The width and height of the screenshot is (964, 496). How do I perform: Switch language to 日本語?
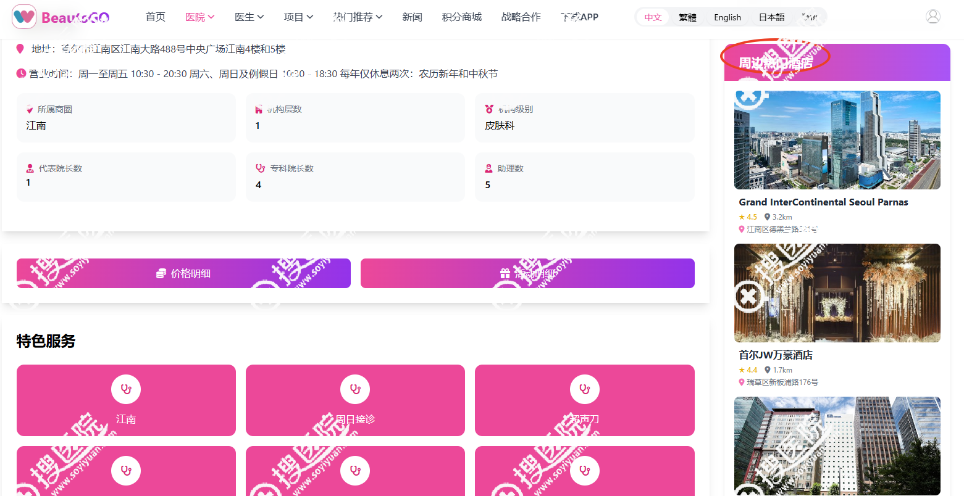pos(772,17)
